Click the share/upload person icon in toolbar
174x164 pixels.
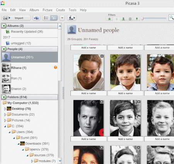click(x=72, y=18)
